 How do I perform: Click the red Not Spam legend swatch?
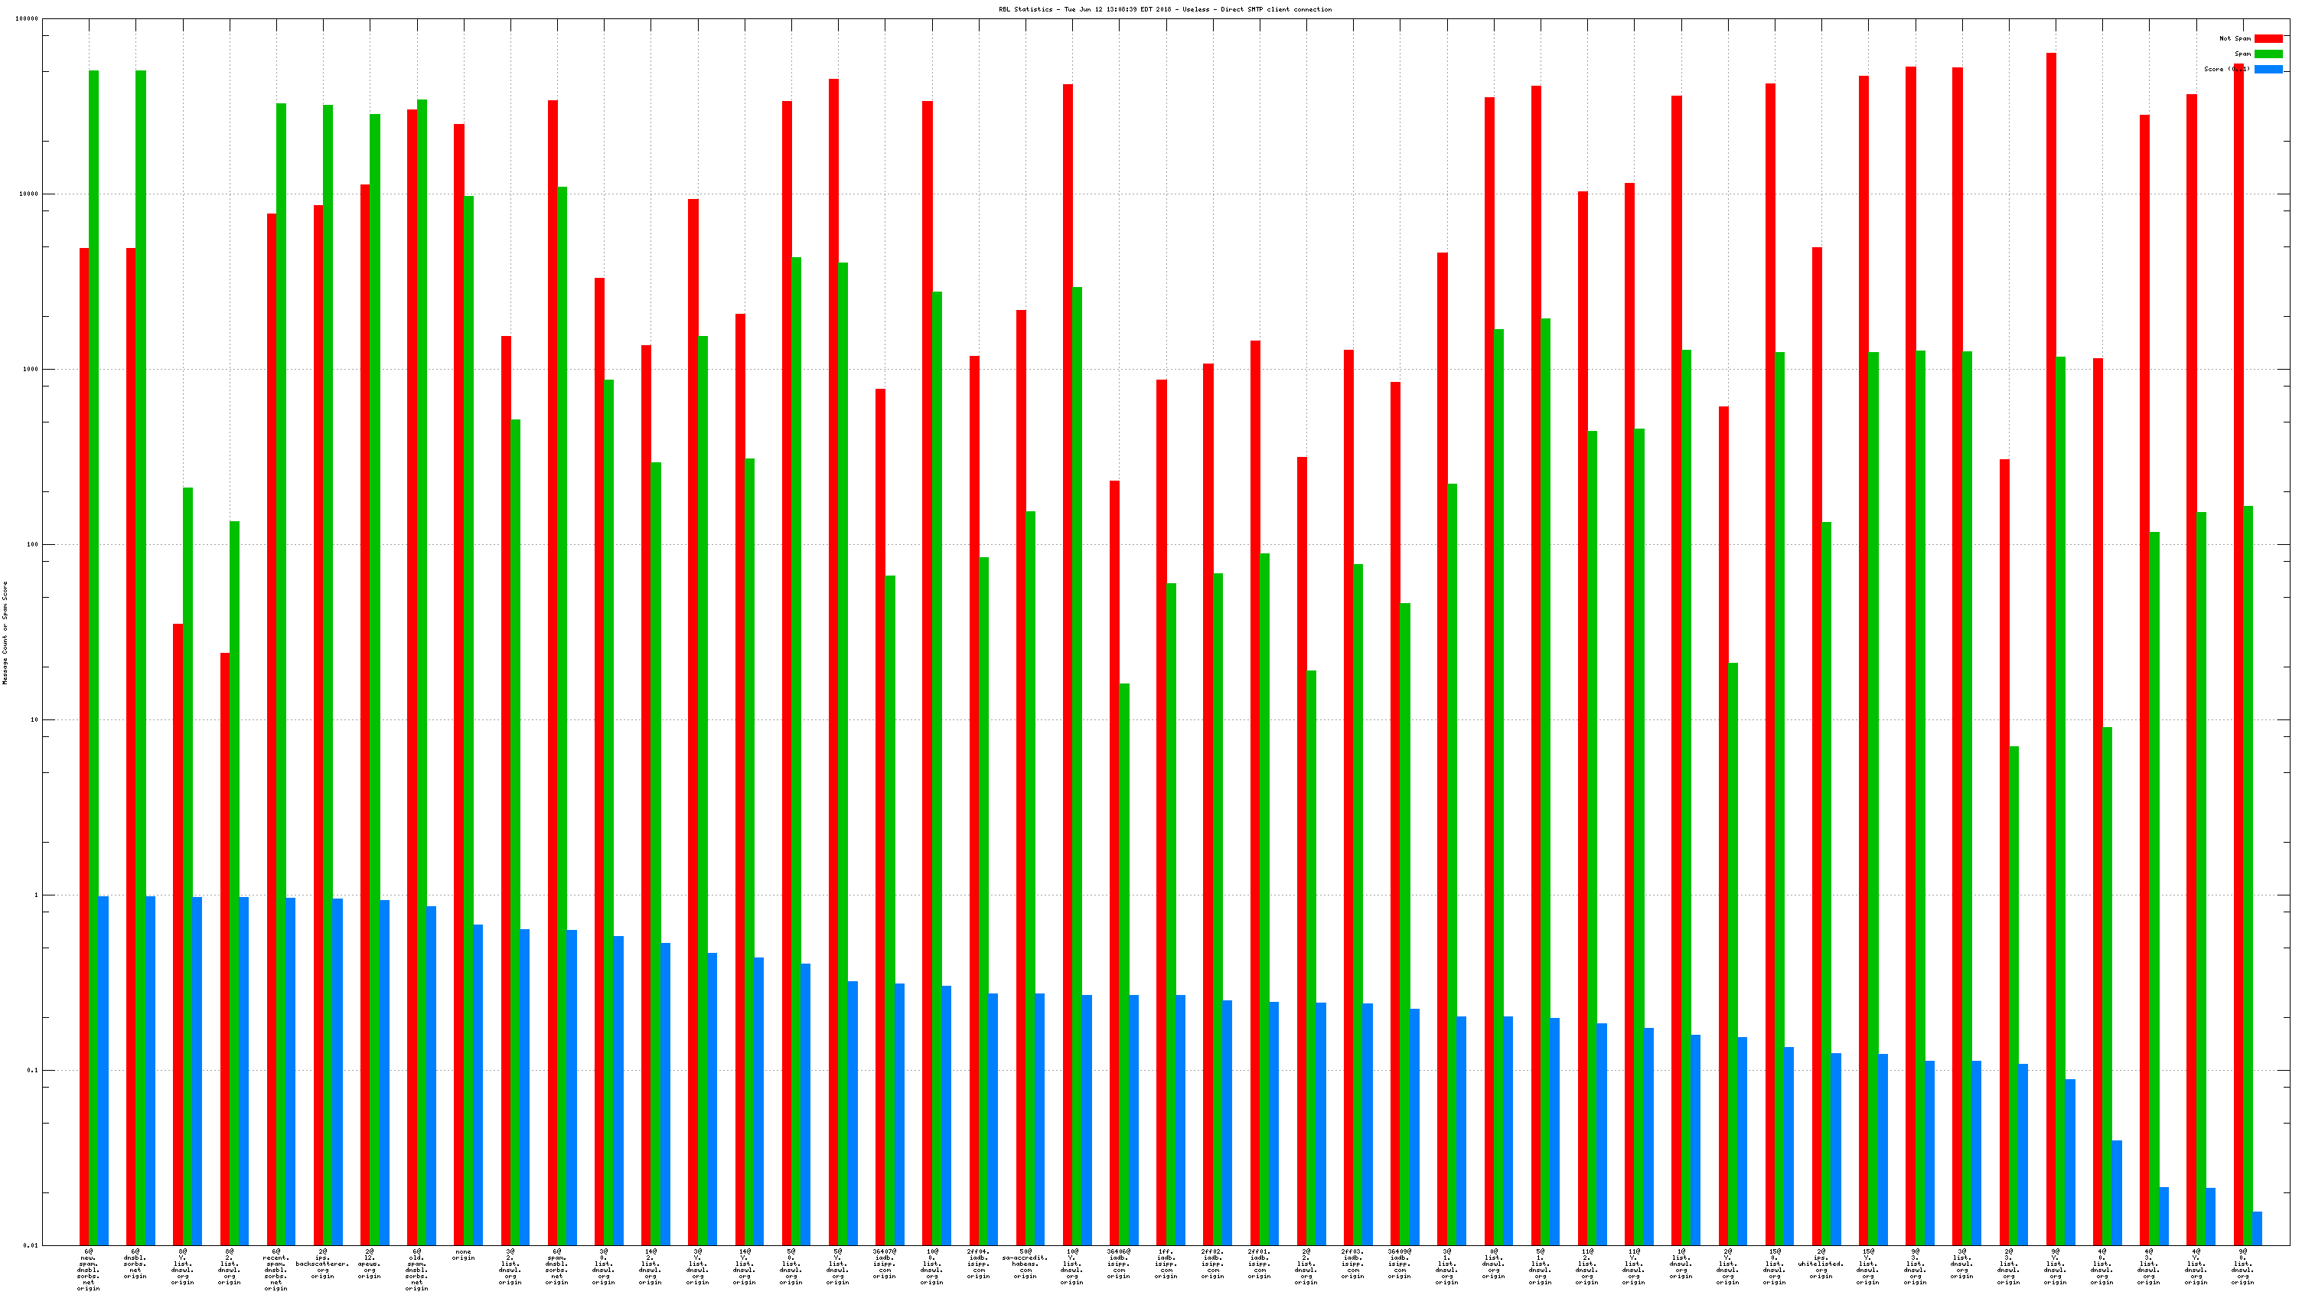(x=2268, y=38)
